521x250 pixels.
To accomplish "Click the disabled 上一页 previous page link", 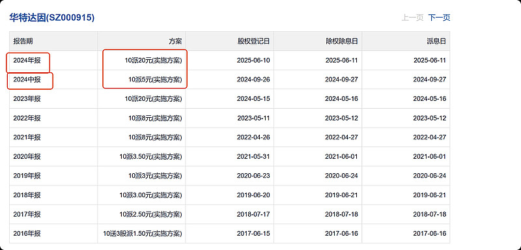I will [x=412, y=18].
